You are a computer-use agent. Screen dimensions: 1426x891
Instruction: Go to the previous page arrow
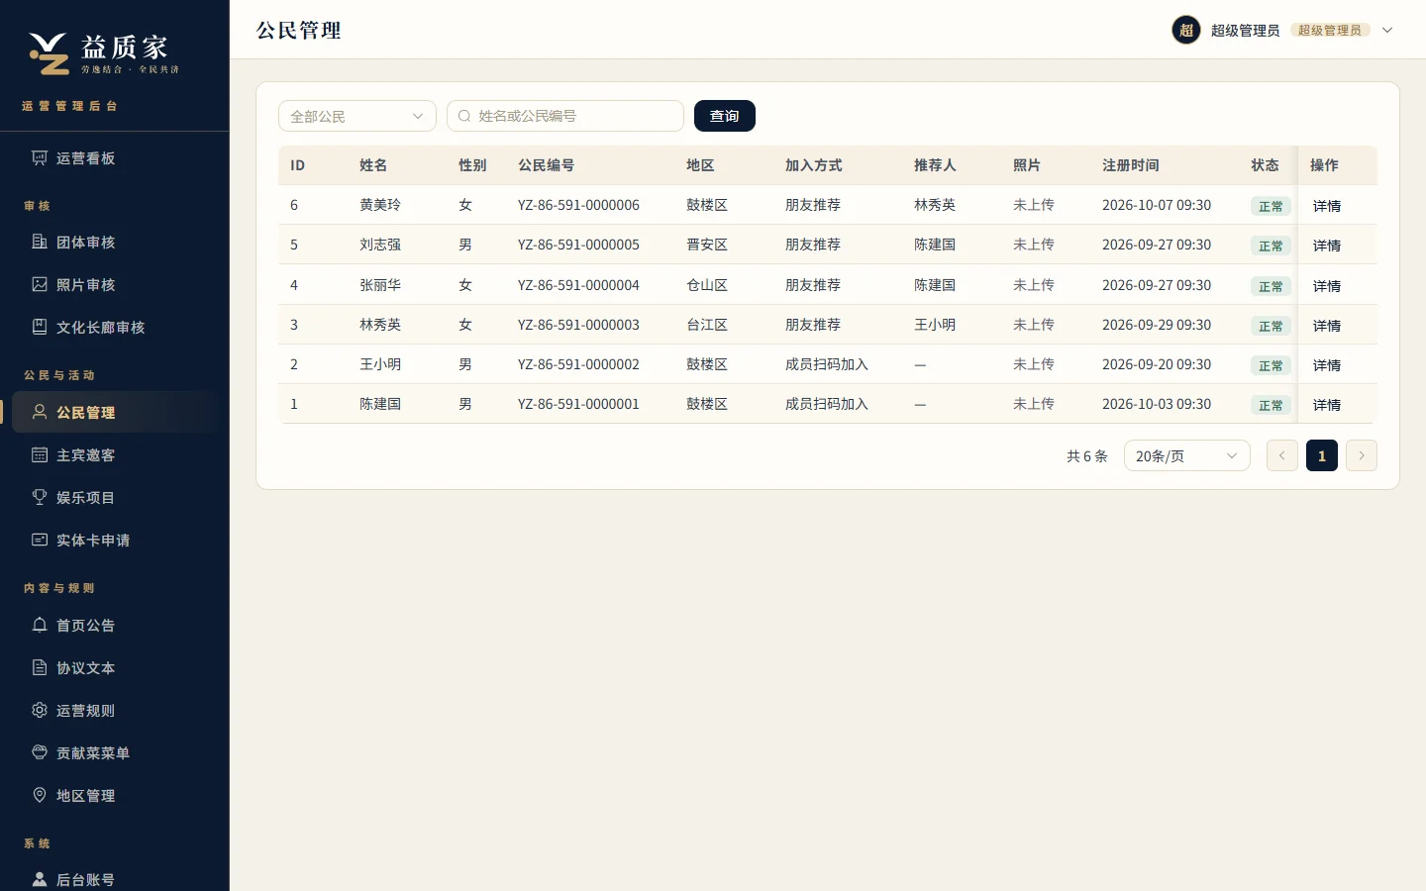(1282, 455)
